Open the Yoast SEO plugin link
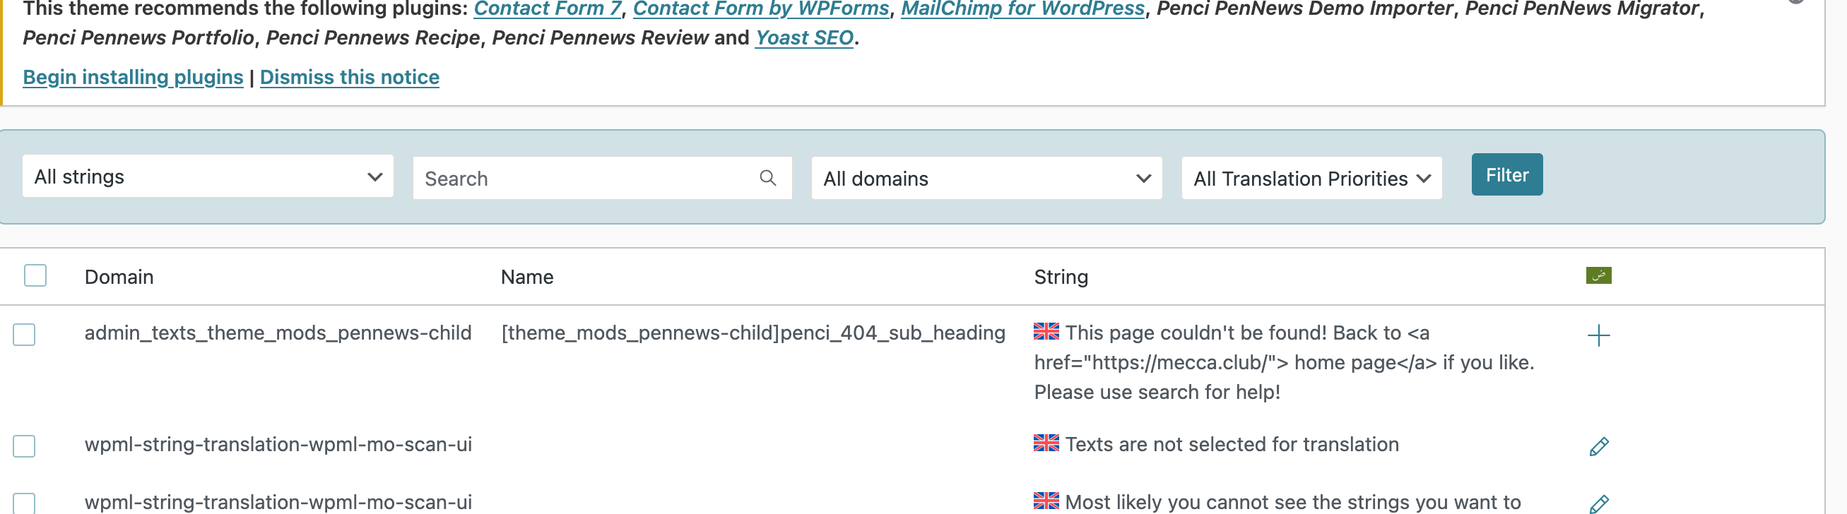1847x514 pixels. pyautogui.click(x=804, y=37)
